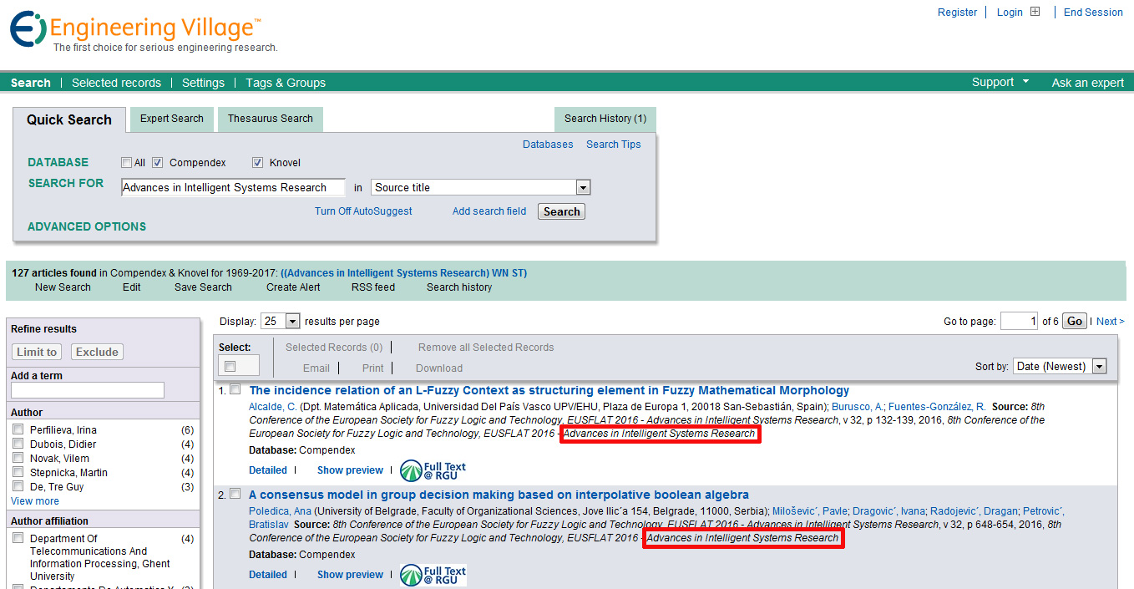Switch to the Expert Search tab

pyautogui.click(x=172, y=119)
